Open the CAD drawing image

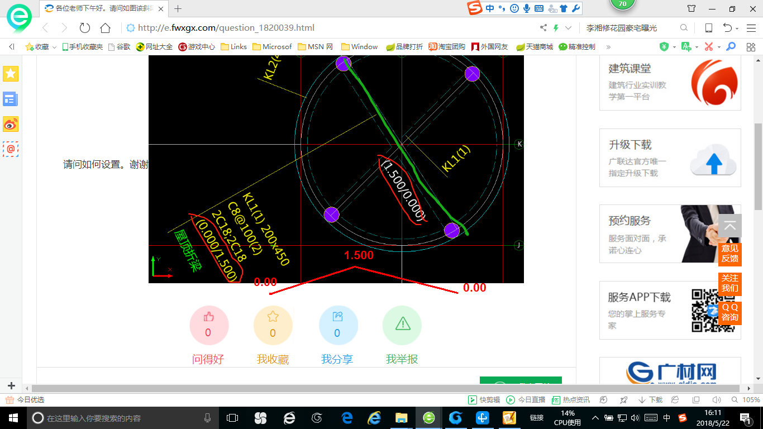click(336, 169)
